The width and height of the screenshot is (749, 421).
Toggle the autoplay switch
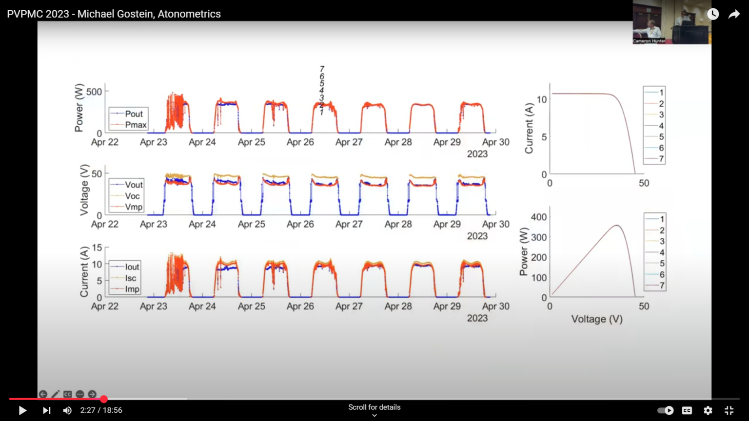[x=665, y=410]
